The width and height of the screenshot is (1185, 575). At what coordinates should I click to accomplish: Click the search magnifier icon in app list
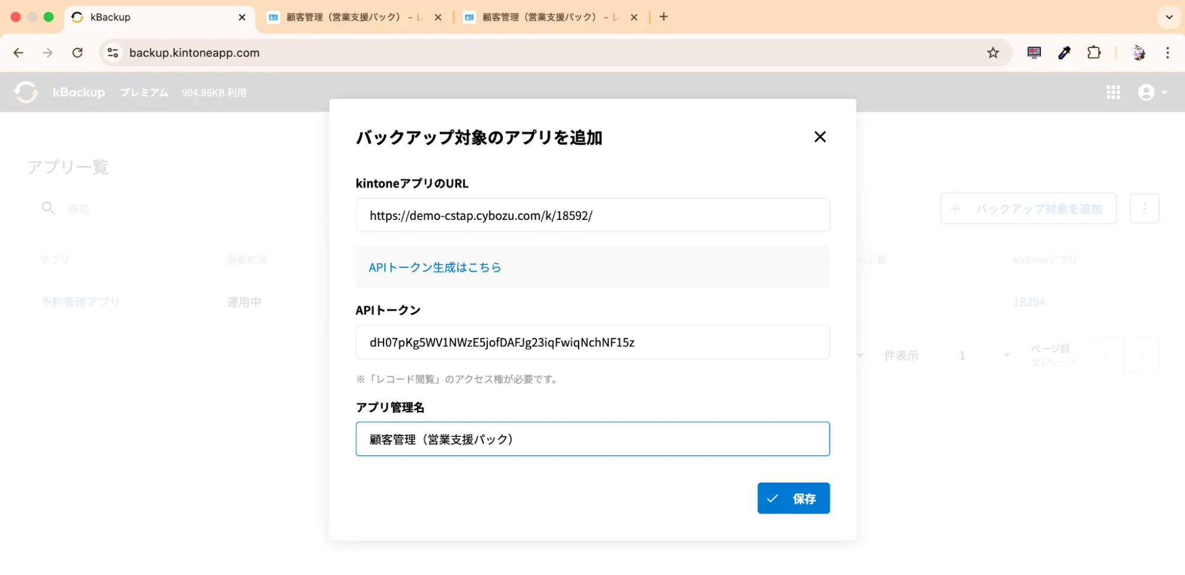48,208
